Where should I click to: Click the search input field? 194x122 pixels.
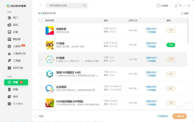tap(67, 5)
